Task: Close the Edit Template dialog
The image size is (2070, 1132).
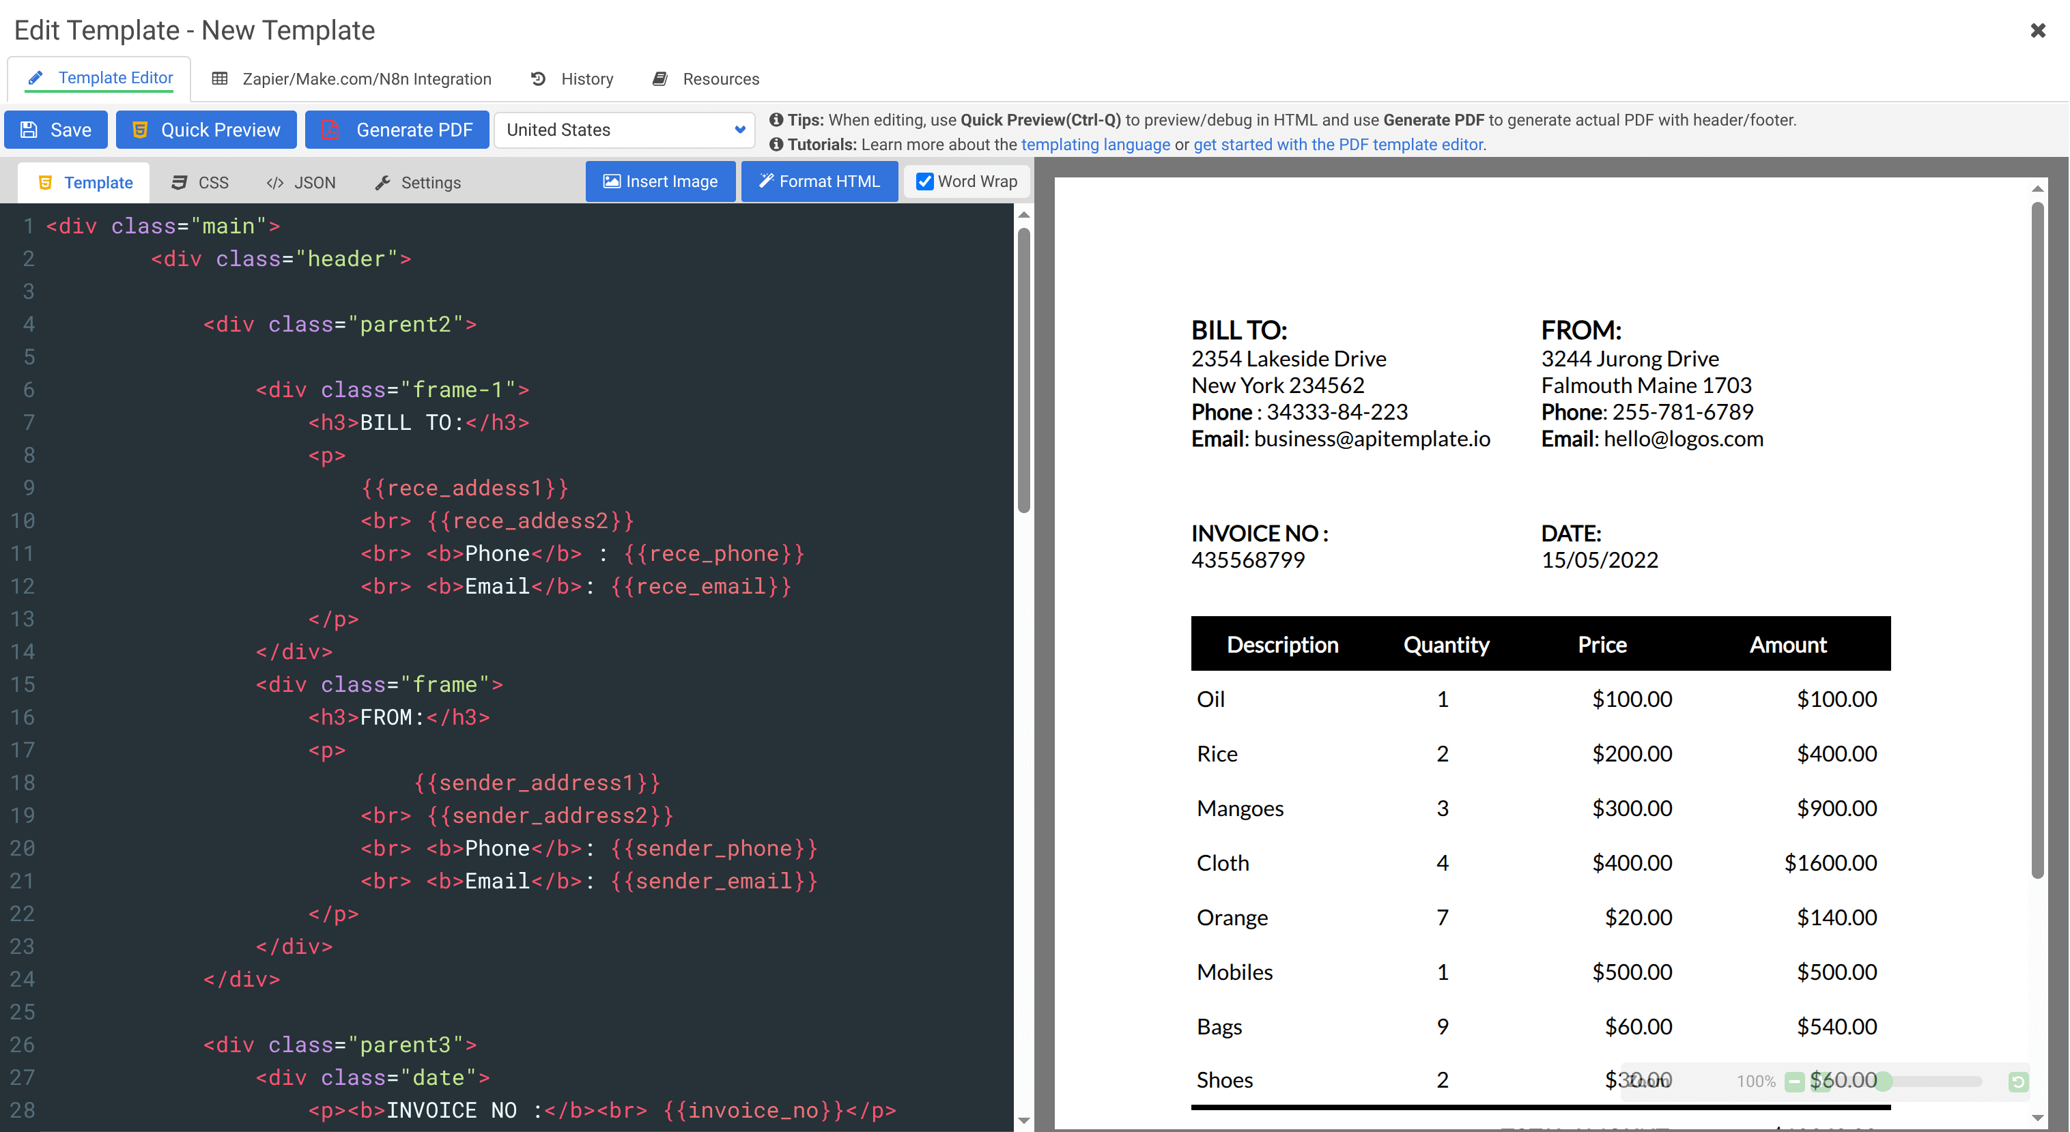Action: pyautogui.click(x=2038, y=31)
